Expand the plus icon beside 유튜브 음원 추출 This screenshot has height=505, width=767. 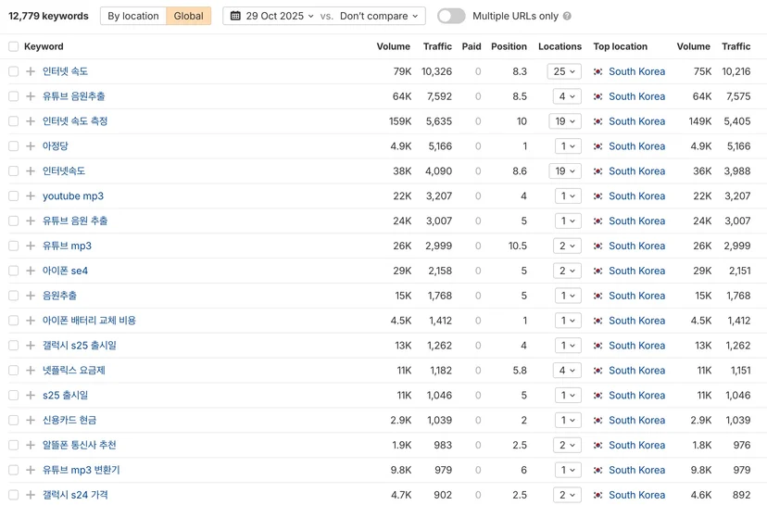click(31, 221)
